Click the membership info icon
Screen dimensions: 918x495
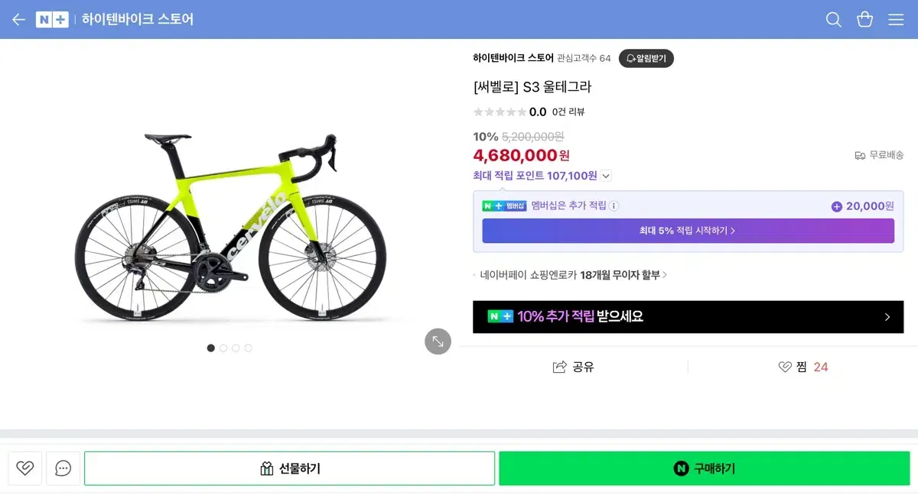[x=614, y=205]
